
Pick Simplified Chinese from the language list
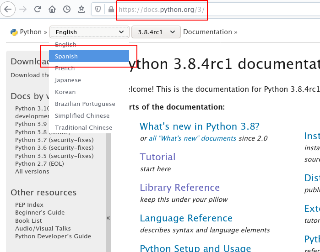(x=89, y=115)
